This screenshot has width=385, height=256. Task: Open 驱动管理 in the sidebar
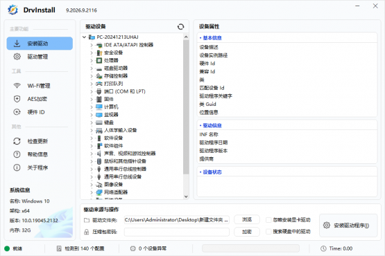(x=40, y=57)
